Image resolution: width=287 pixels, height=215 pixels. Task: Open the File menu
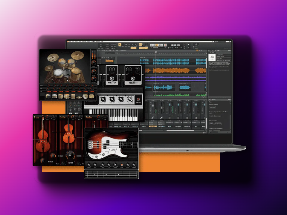(x=70, y=42)
